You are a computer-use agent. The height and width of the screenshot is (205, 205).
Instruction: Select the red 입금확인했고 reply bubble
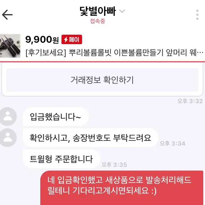pyautogui.click(x=122, y=188)
